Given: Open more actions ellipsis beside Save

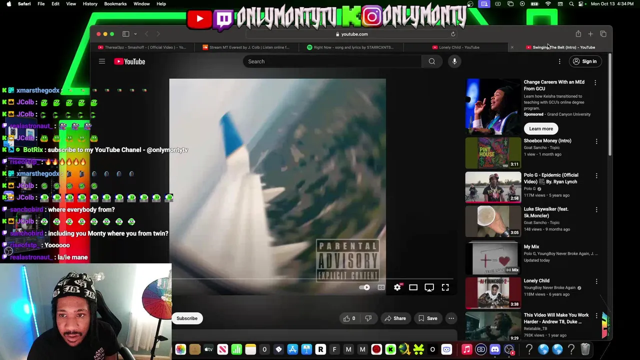Looking at the screenshot, I should coord(451,318).
